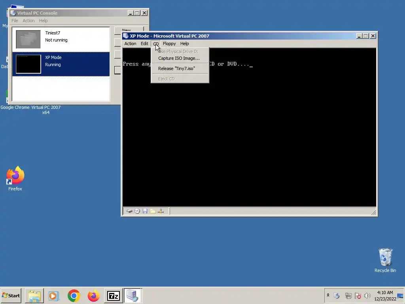Image resolution: width=405 pixels, height=304 pixels.
Task: Click the floppy disk status icon
Action: pos(145,211)
